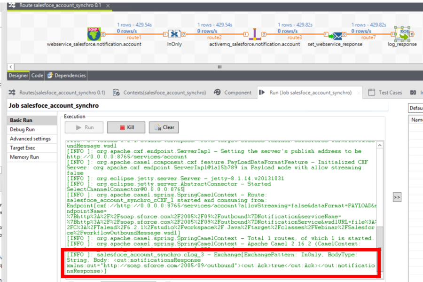Select the activemq_salesforce.notification.account component icon

[x=254, y=34]
